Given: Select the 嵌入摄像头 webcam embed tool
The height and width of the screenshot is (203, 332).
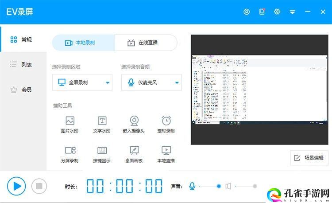Looking at the screenshot, I should tap(134, 124).
